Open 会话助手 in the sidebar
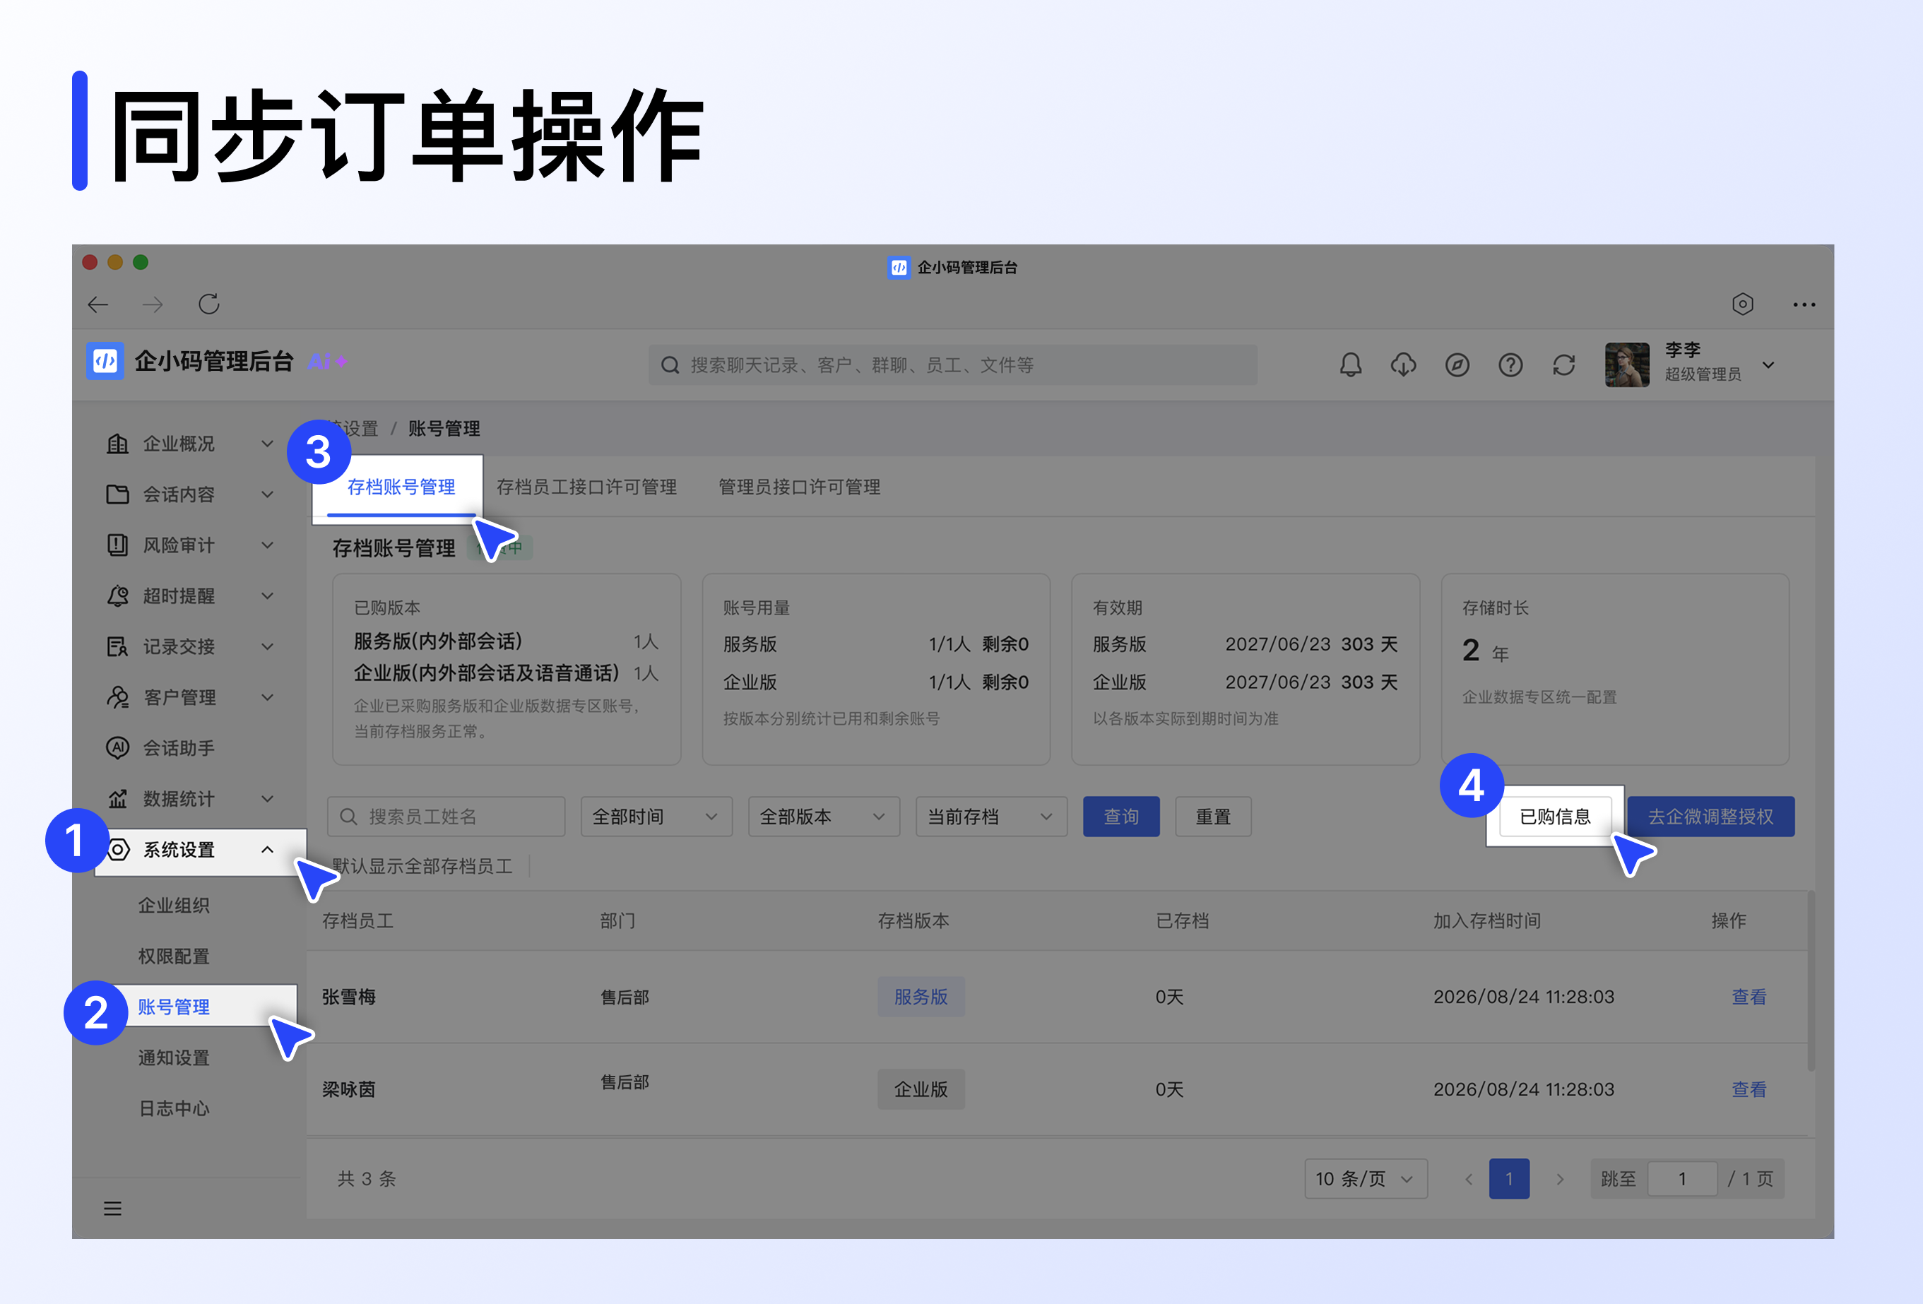 point(178,748)
